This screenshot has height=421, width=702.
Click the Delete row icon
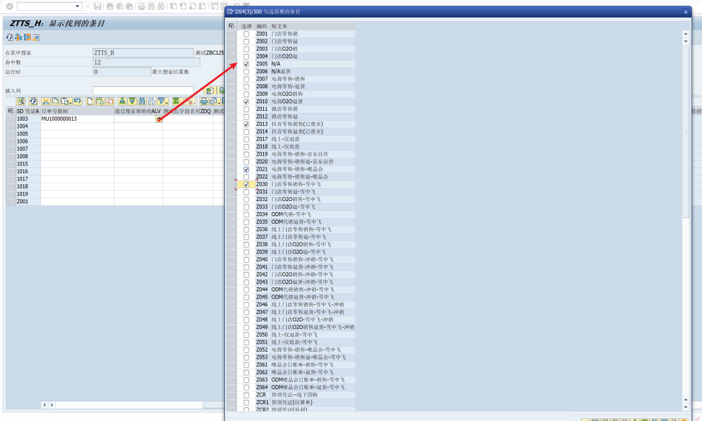110,101
